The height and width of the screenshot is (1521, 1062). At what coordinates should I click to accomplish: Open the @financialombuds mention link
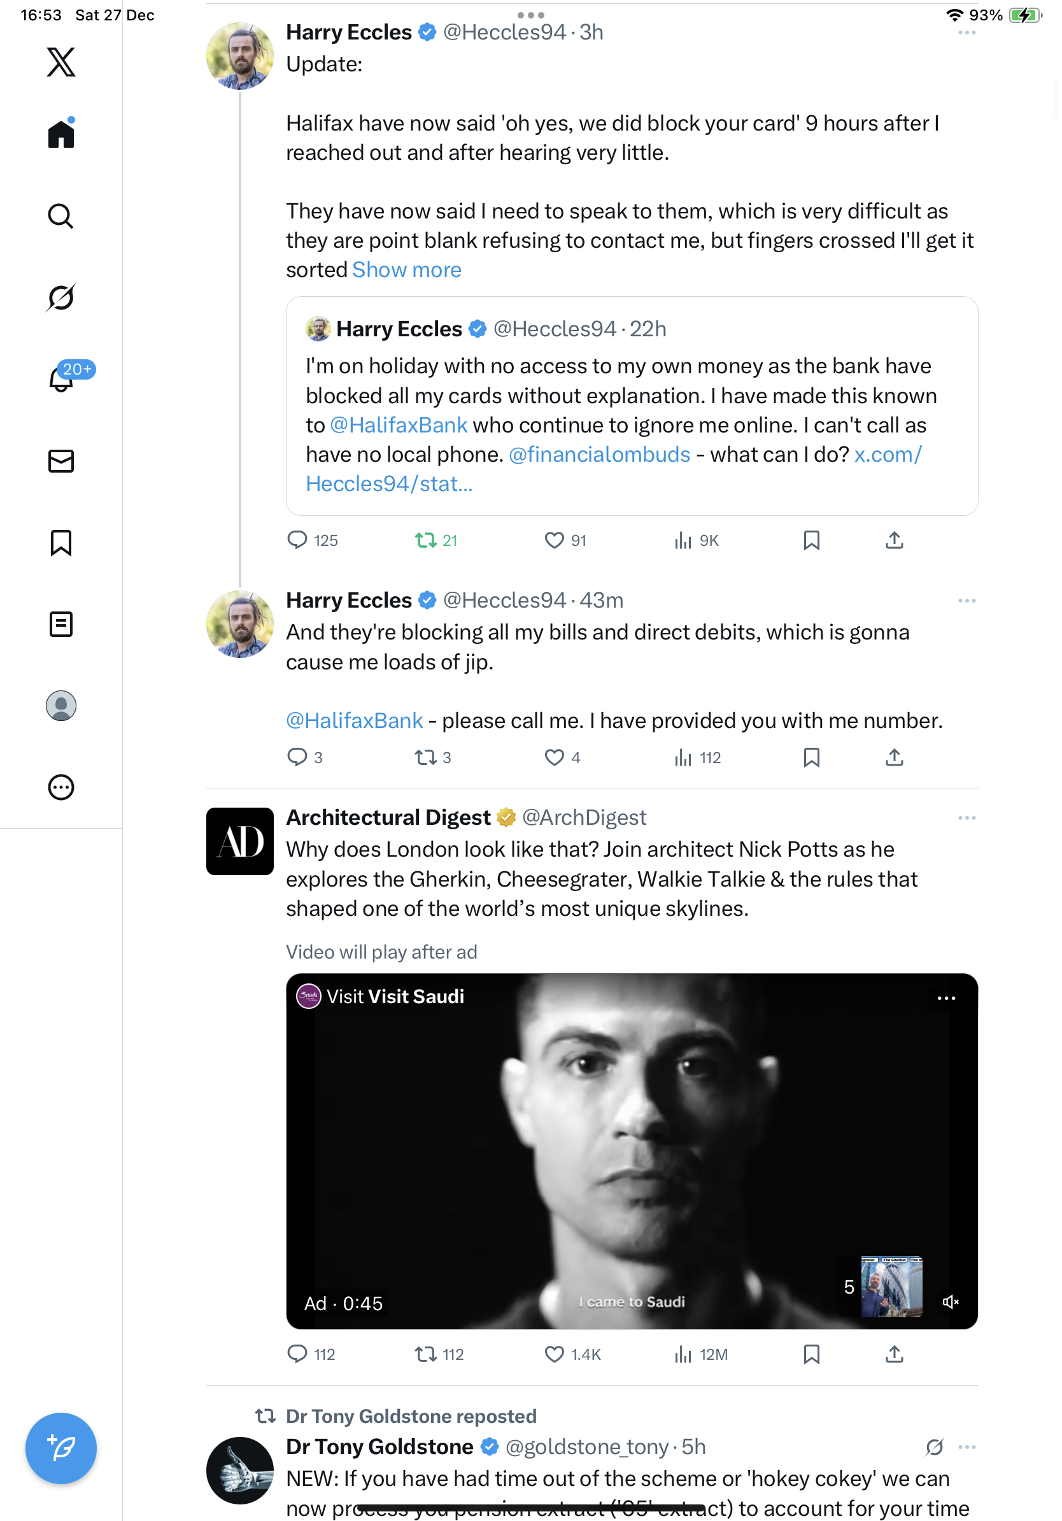(x=599, y=454)
